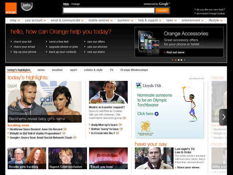
Task: Click Share your views link
Action: [188, 167]
